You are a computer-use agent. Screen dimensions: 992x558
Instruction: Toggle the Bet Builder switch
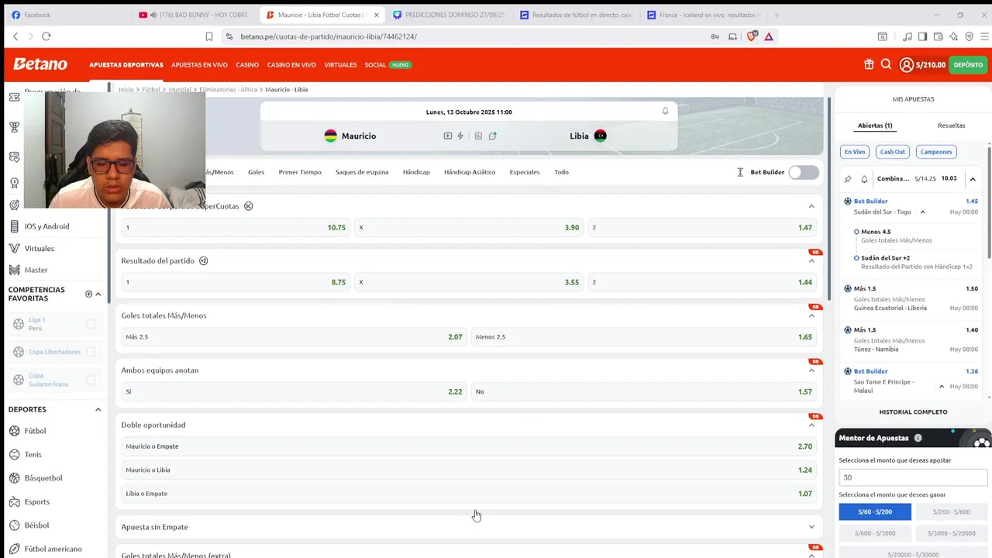tap(804, 172)
